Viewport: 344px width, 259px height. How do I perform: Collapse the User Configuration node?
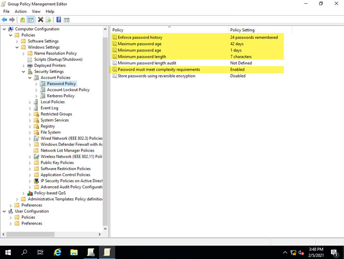pos(4,211)
